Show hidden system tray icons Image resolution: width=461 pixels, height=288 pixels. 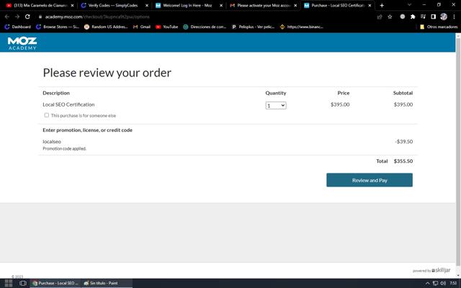[x=427, y=283]
